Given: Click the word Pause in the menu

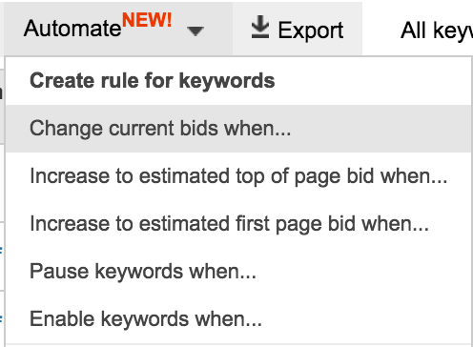Looking at the screenshot, I should [x=59, y=272].
